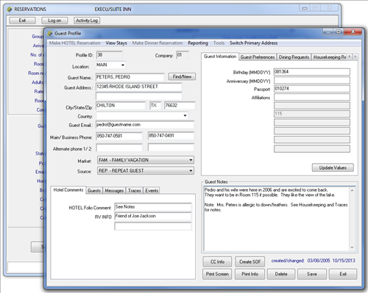Select the Messages tab
Viewport: 368px width, 293px height.
click(x=114, y=190)
